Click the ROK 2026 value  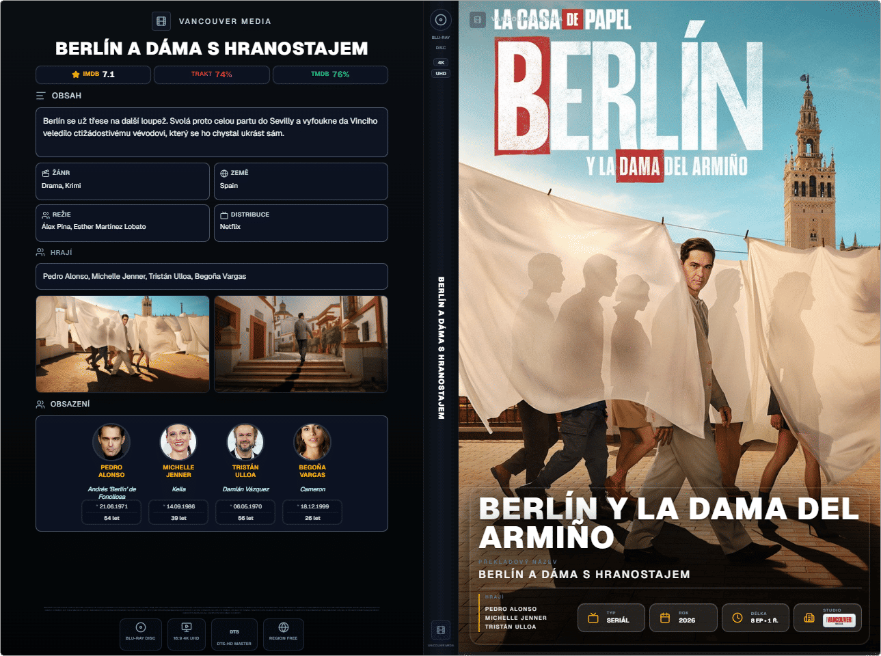tap(687, 620)
